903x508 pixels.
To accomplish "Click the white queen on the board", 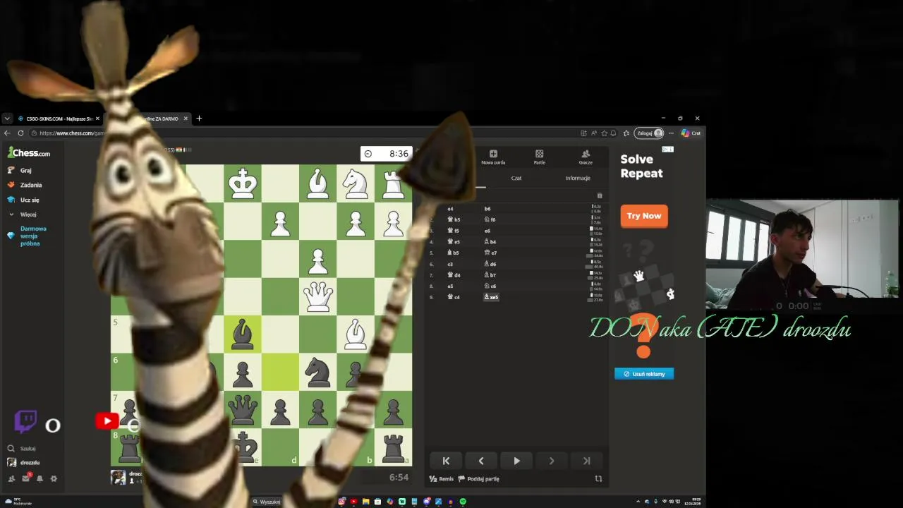I will pyautogui.click(x=317, y=296).
